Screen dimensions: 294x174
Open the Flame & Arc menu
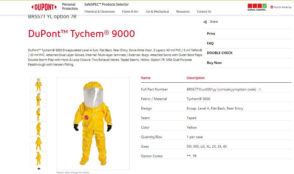pyautogui.click(x=130, y=11)
